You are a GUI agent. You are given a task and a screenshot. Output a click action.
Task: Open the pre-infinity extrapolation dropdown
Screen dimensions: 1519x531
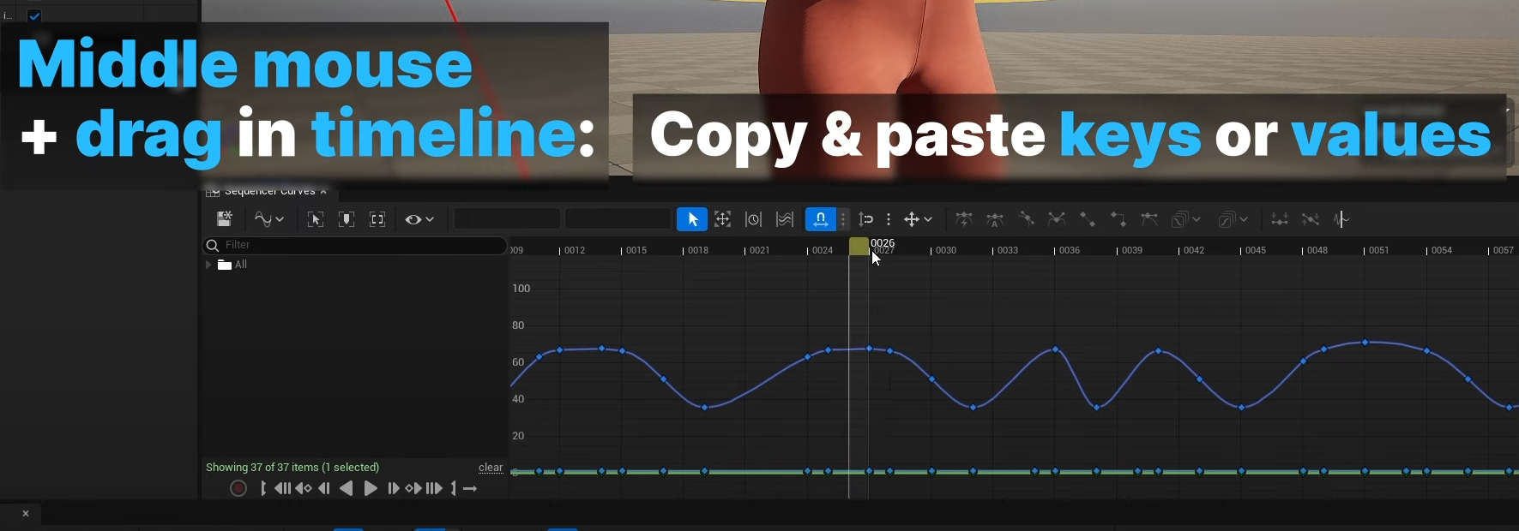click(1186, 219)
